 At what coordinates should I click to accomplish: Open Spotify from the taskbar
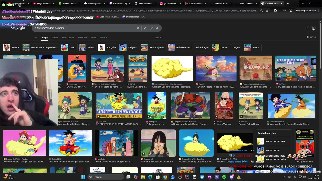pyautogui.click(x=224, y=177)
